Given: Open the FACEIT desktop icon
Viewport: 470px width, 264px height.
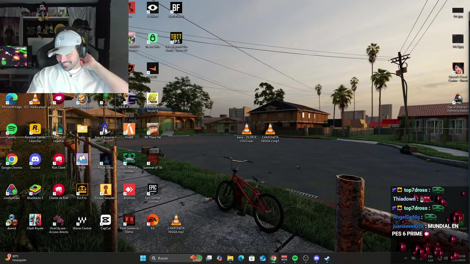Looking at the screenshot, I should (x=153, y=70).
